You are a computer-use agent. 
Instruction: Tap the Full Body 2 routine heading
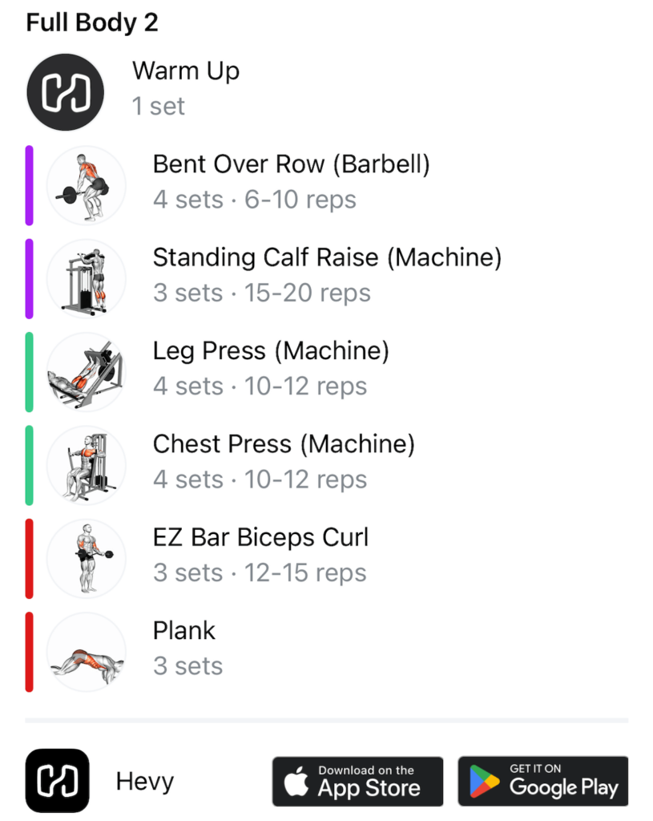(x=92, y=22)
